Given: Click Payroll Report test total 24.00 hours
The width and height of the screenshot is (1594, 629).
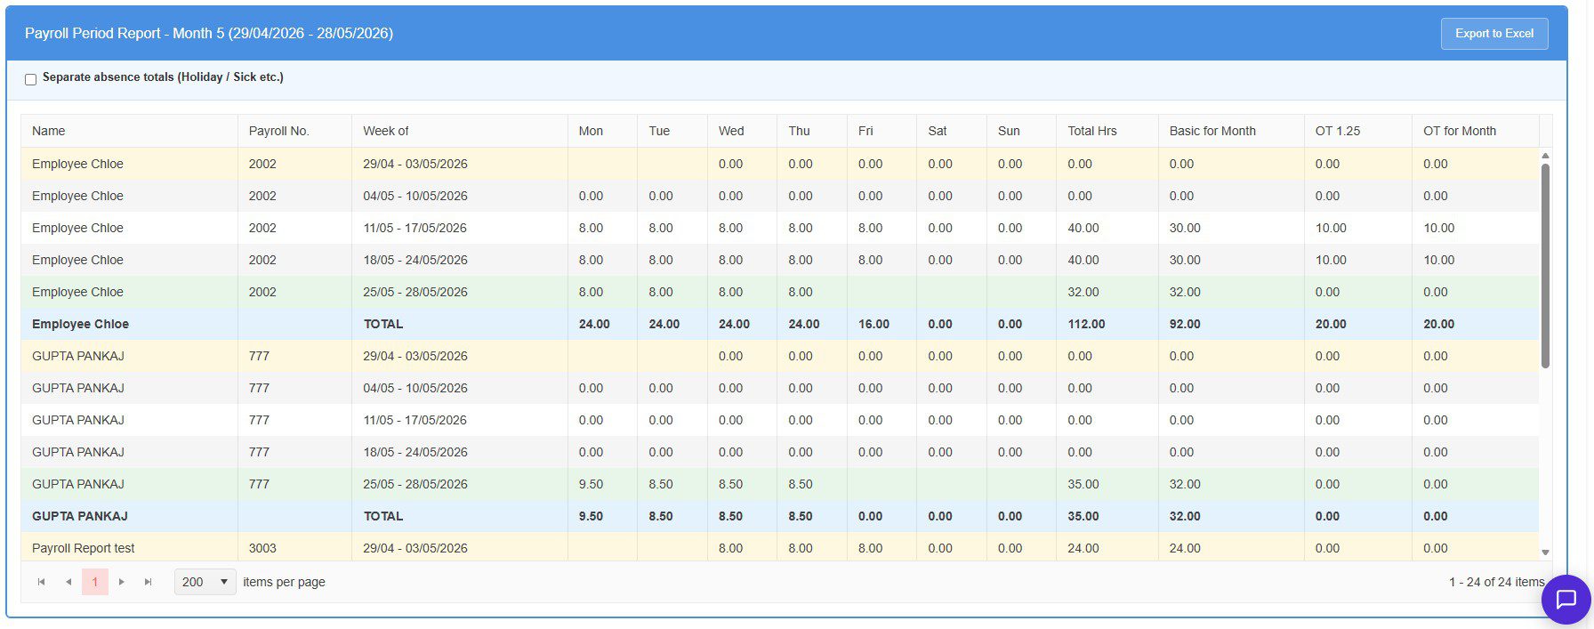Looking at the screenshot, I should [x=1083, y=548].
